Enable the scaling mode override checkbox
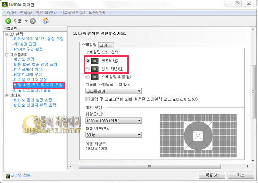 pyautogui.click(x=88, y=99)
